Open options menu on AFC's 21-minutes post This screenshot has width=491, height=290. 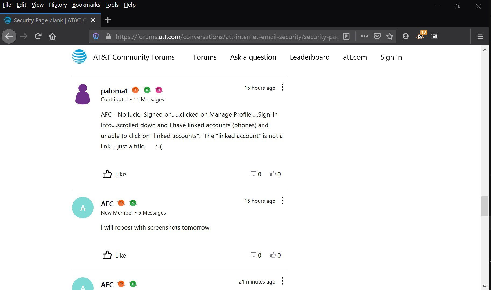click(x=282, y=281)
